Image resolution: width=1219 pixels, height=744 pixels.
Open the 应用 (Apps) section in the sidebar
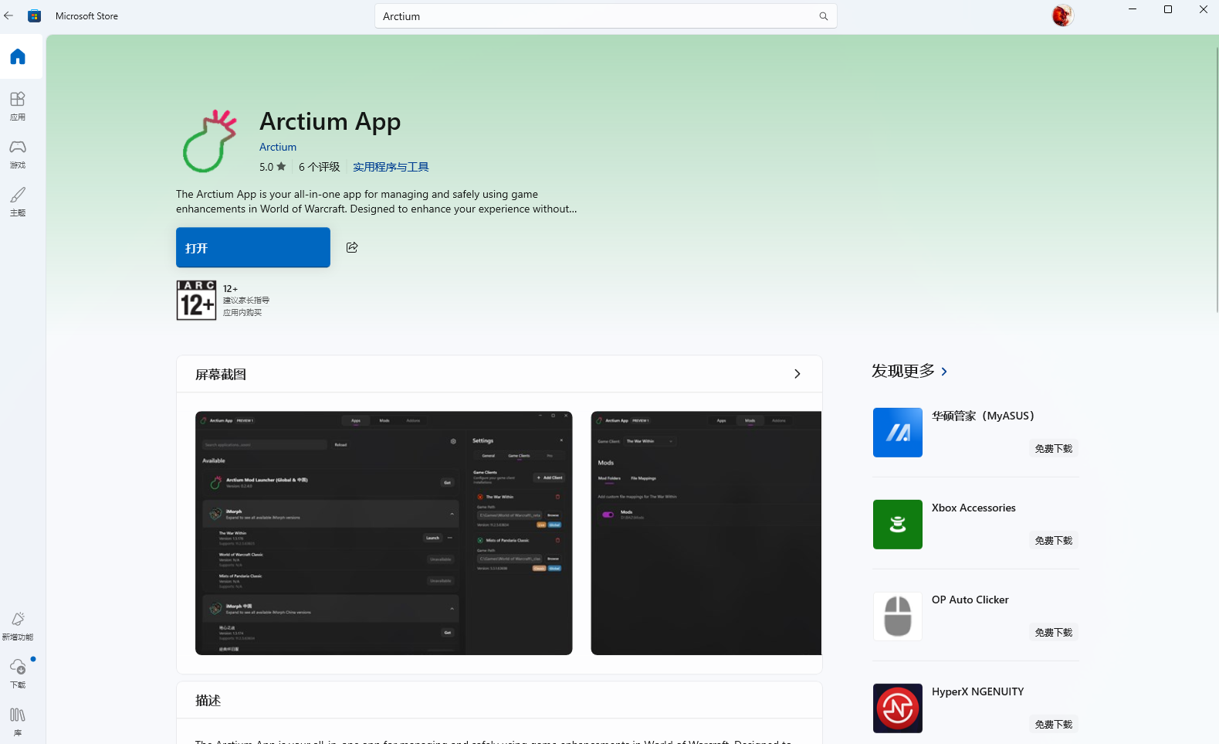click(x=18, y=106)
